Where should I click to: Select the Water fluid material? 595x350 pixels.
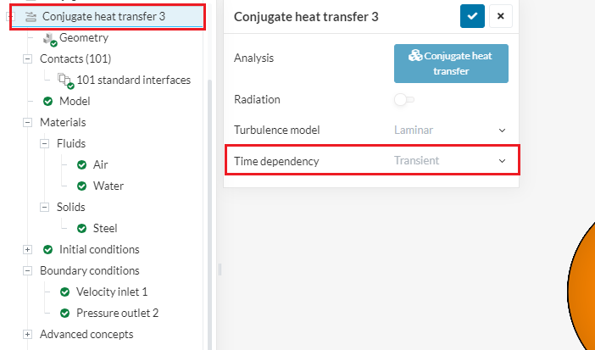coord(108,186)
